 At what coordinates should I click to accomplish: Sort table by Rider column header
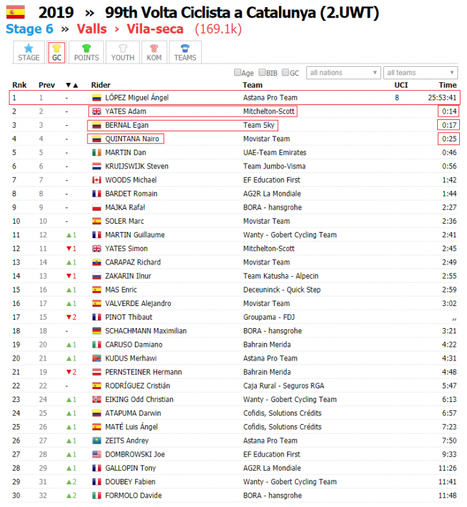(101, 85)
